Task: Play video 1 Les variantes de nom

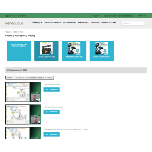Action: click(51, 89)
